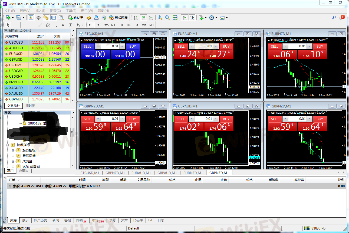This screenshot has height=233, width=349.
Task: Select the horizontal line tool
Action: [x=33, y=25]
